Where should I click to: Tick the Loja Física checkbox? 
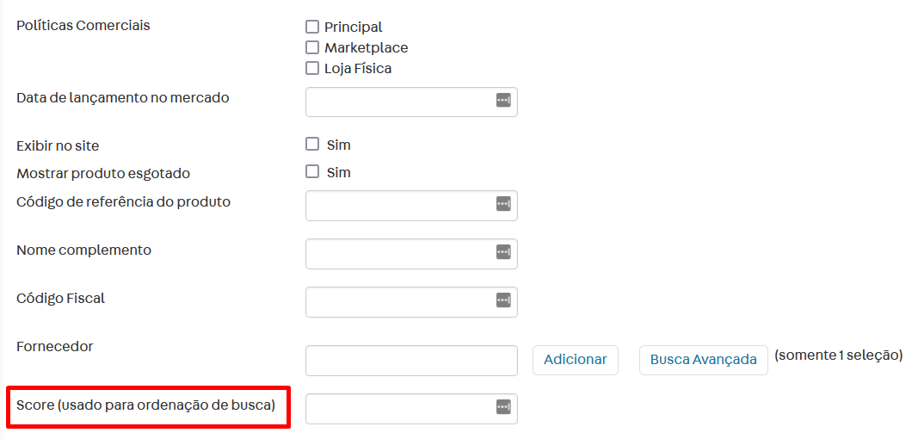312,69
